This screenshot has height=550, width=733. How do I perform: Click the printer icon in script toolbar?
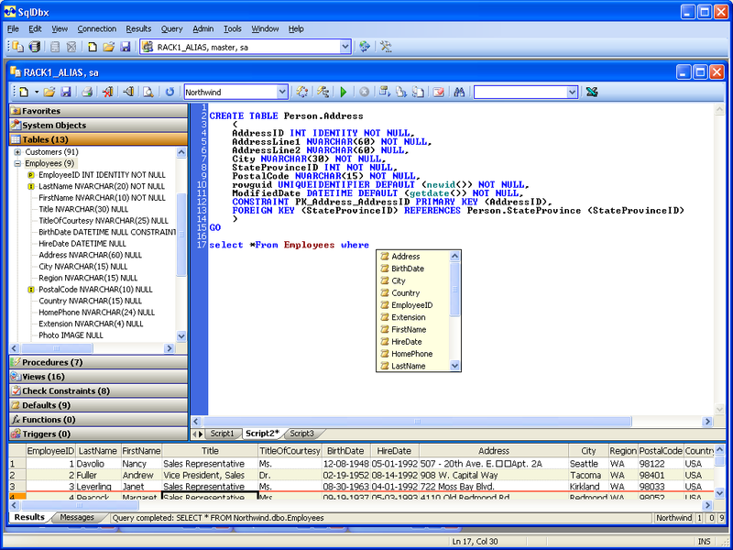point(87,93)
